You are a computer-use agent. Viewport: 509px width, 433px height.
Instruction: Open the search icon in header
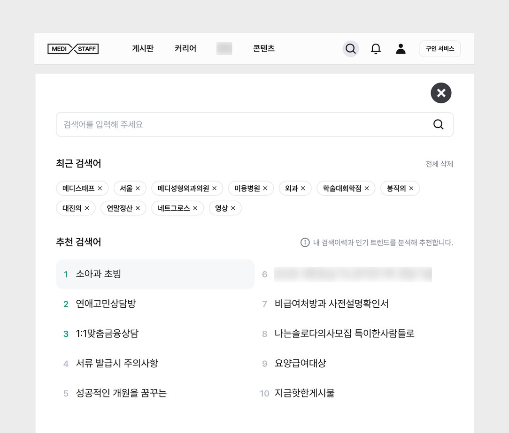pyautogui.click(x=351, y=49)
